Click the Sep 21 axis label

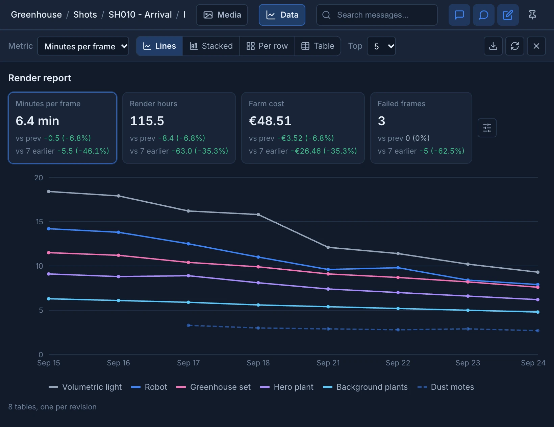coord(328,363)
